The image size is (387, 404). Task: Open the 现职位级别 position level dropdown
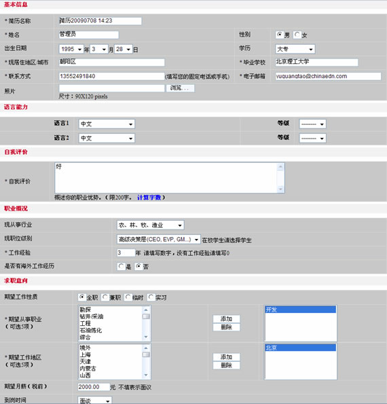click(158, 240)
